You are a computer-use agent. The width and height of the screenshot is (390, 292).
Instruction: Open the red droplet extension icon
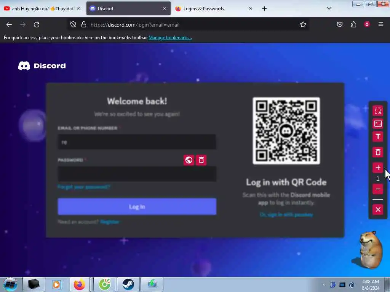click(x=367, y=24)
